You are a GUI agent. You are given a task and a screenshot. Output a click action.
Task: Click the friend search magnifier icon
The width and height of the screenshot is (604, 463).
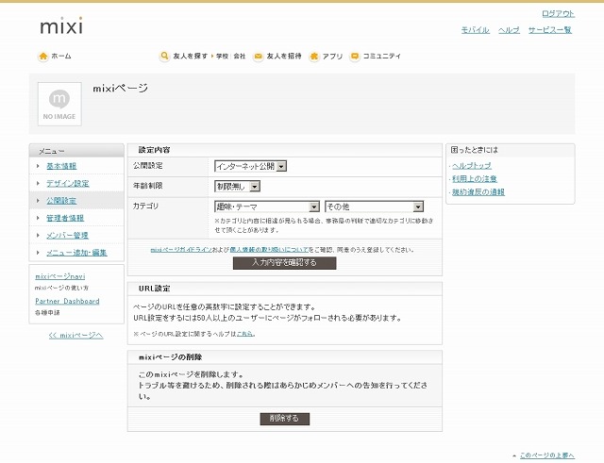164,57
